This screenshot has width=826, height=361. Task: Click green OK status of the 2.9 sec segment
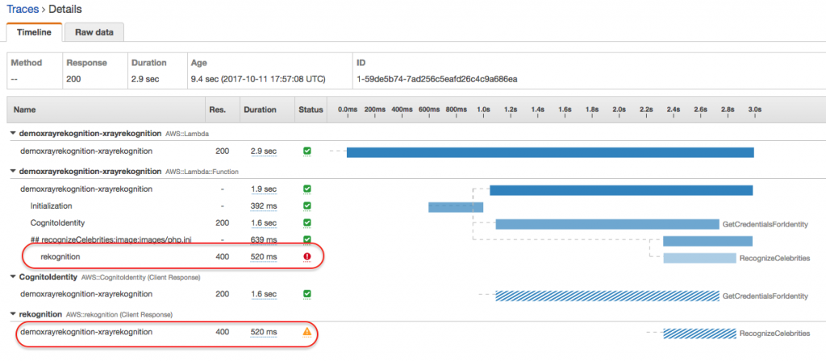(307, 151)
